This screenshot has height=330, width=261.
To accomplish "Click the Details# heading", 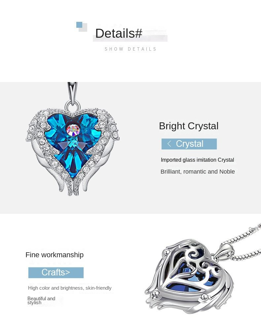I will coord(119,33).
